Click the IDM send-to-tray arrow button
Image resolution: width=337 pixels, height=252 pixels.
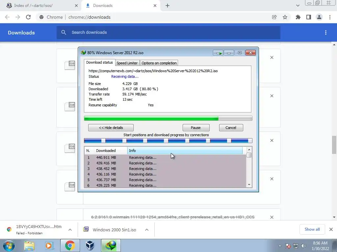(218, 53)
